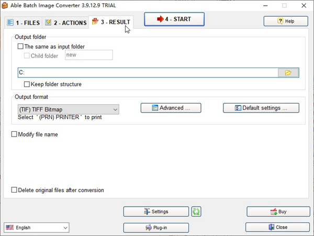Click the Plug-in button
This screenshot has width=314, height=236.
tap(156, 228)
